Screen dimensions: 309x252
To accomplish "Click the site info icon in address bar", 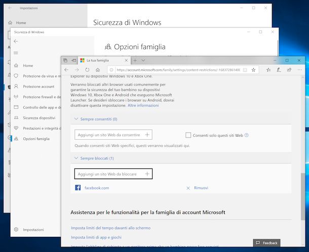I will tap(111, 70).
